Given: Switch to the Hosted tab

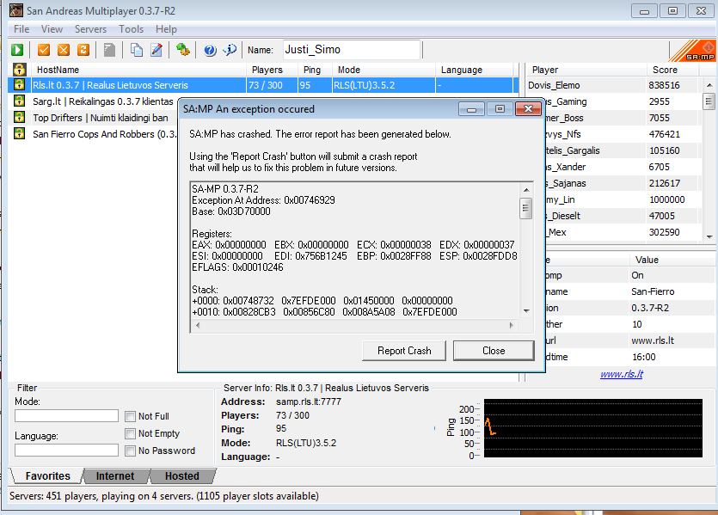Looking at the screenshot, I should (x=181, y=476).
